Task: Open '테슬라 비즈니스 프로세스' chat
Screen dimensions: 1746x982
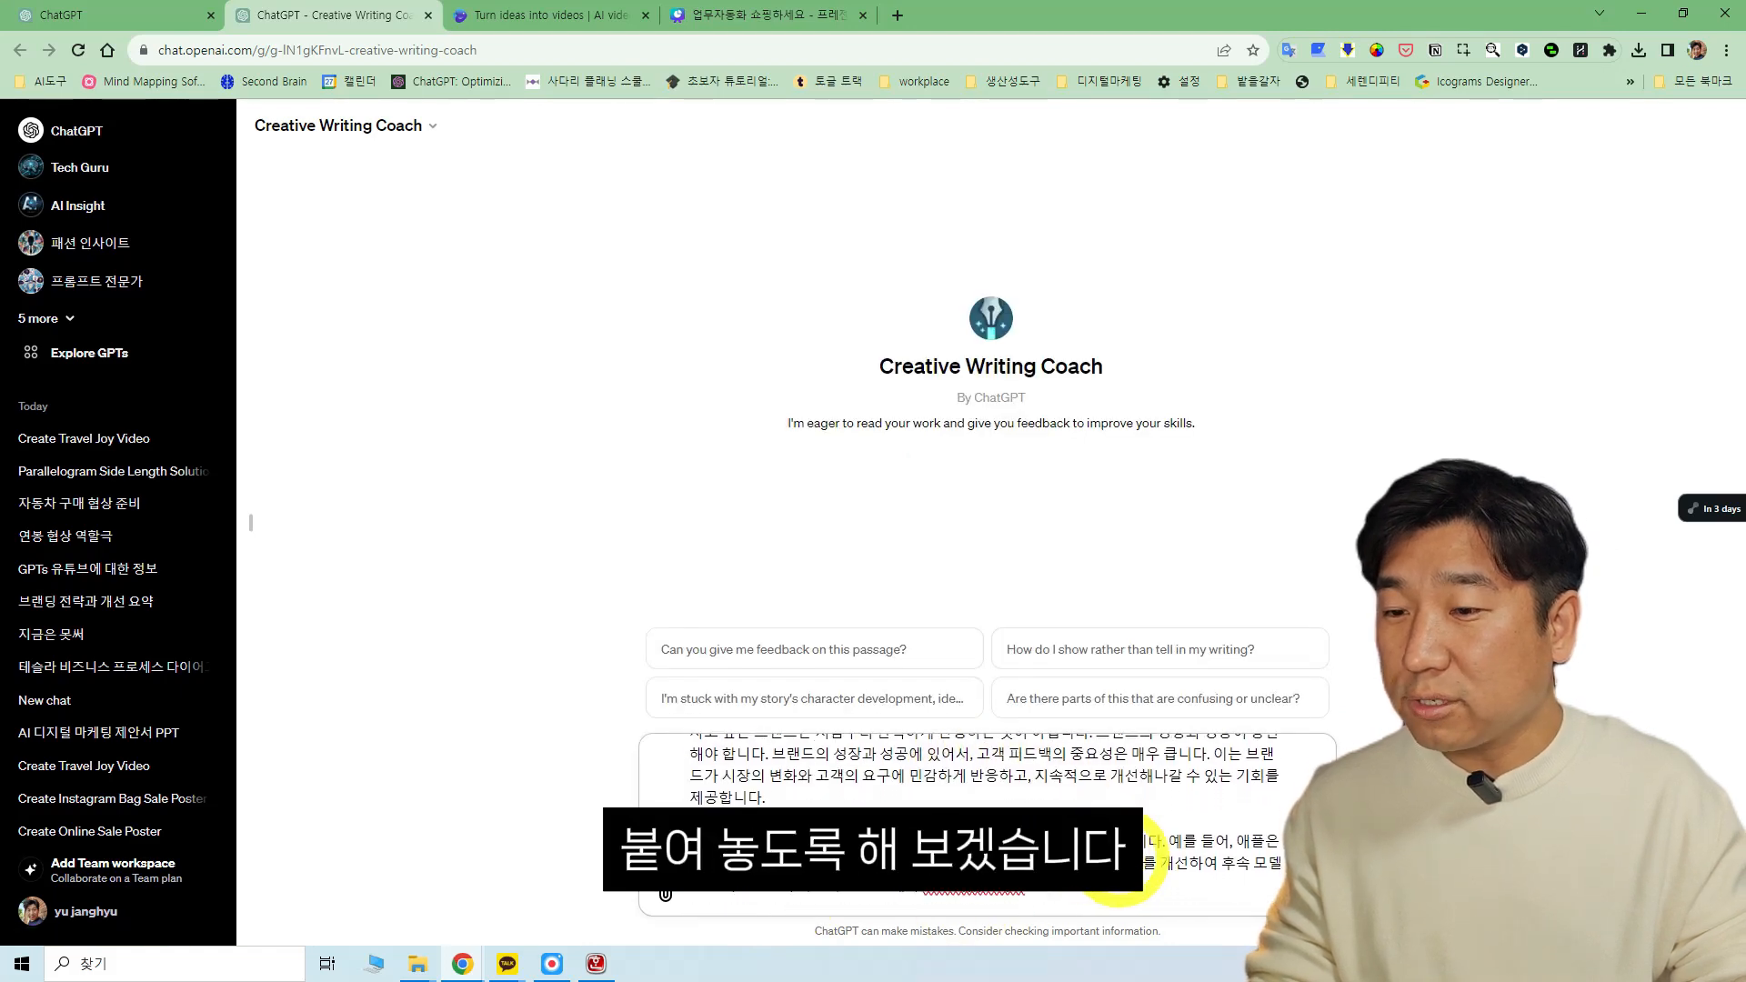Action: tap(113, 666)
